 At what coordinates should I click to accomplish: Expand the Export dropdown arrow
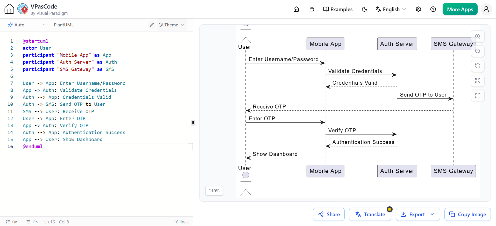tap(433, 214)
